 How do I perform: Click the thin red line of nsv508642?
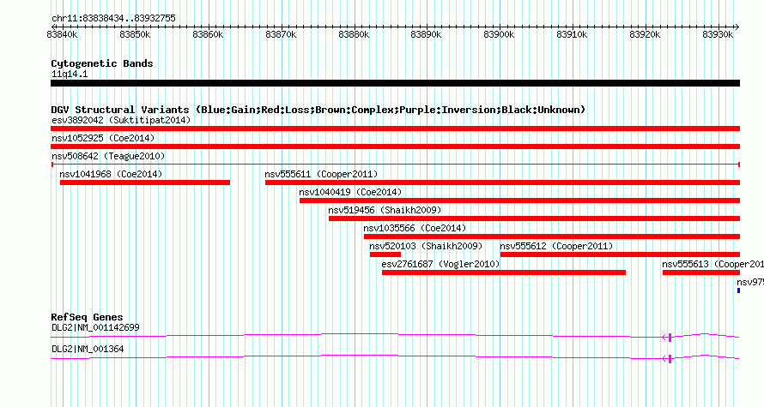[x=395, y=165]
